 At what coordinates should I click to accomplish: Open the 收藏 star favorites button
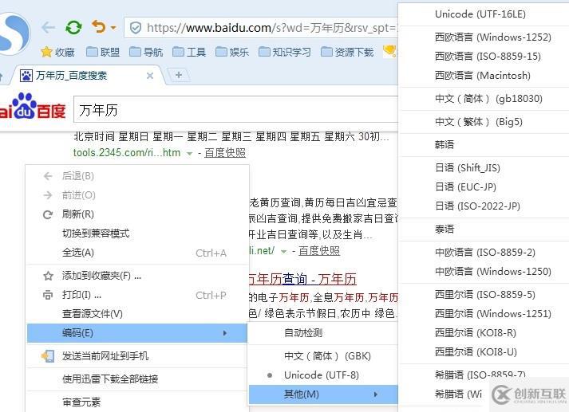(58, 52)
